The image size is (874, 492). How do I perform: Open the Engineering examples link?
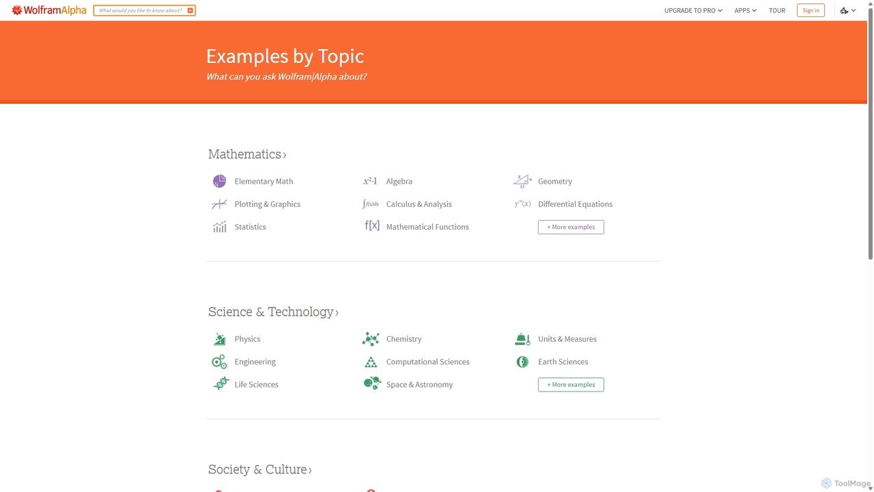255,361
